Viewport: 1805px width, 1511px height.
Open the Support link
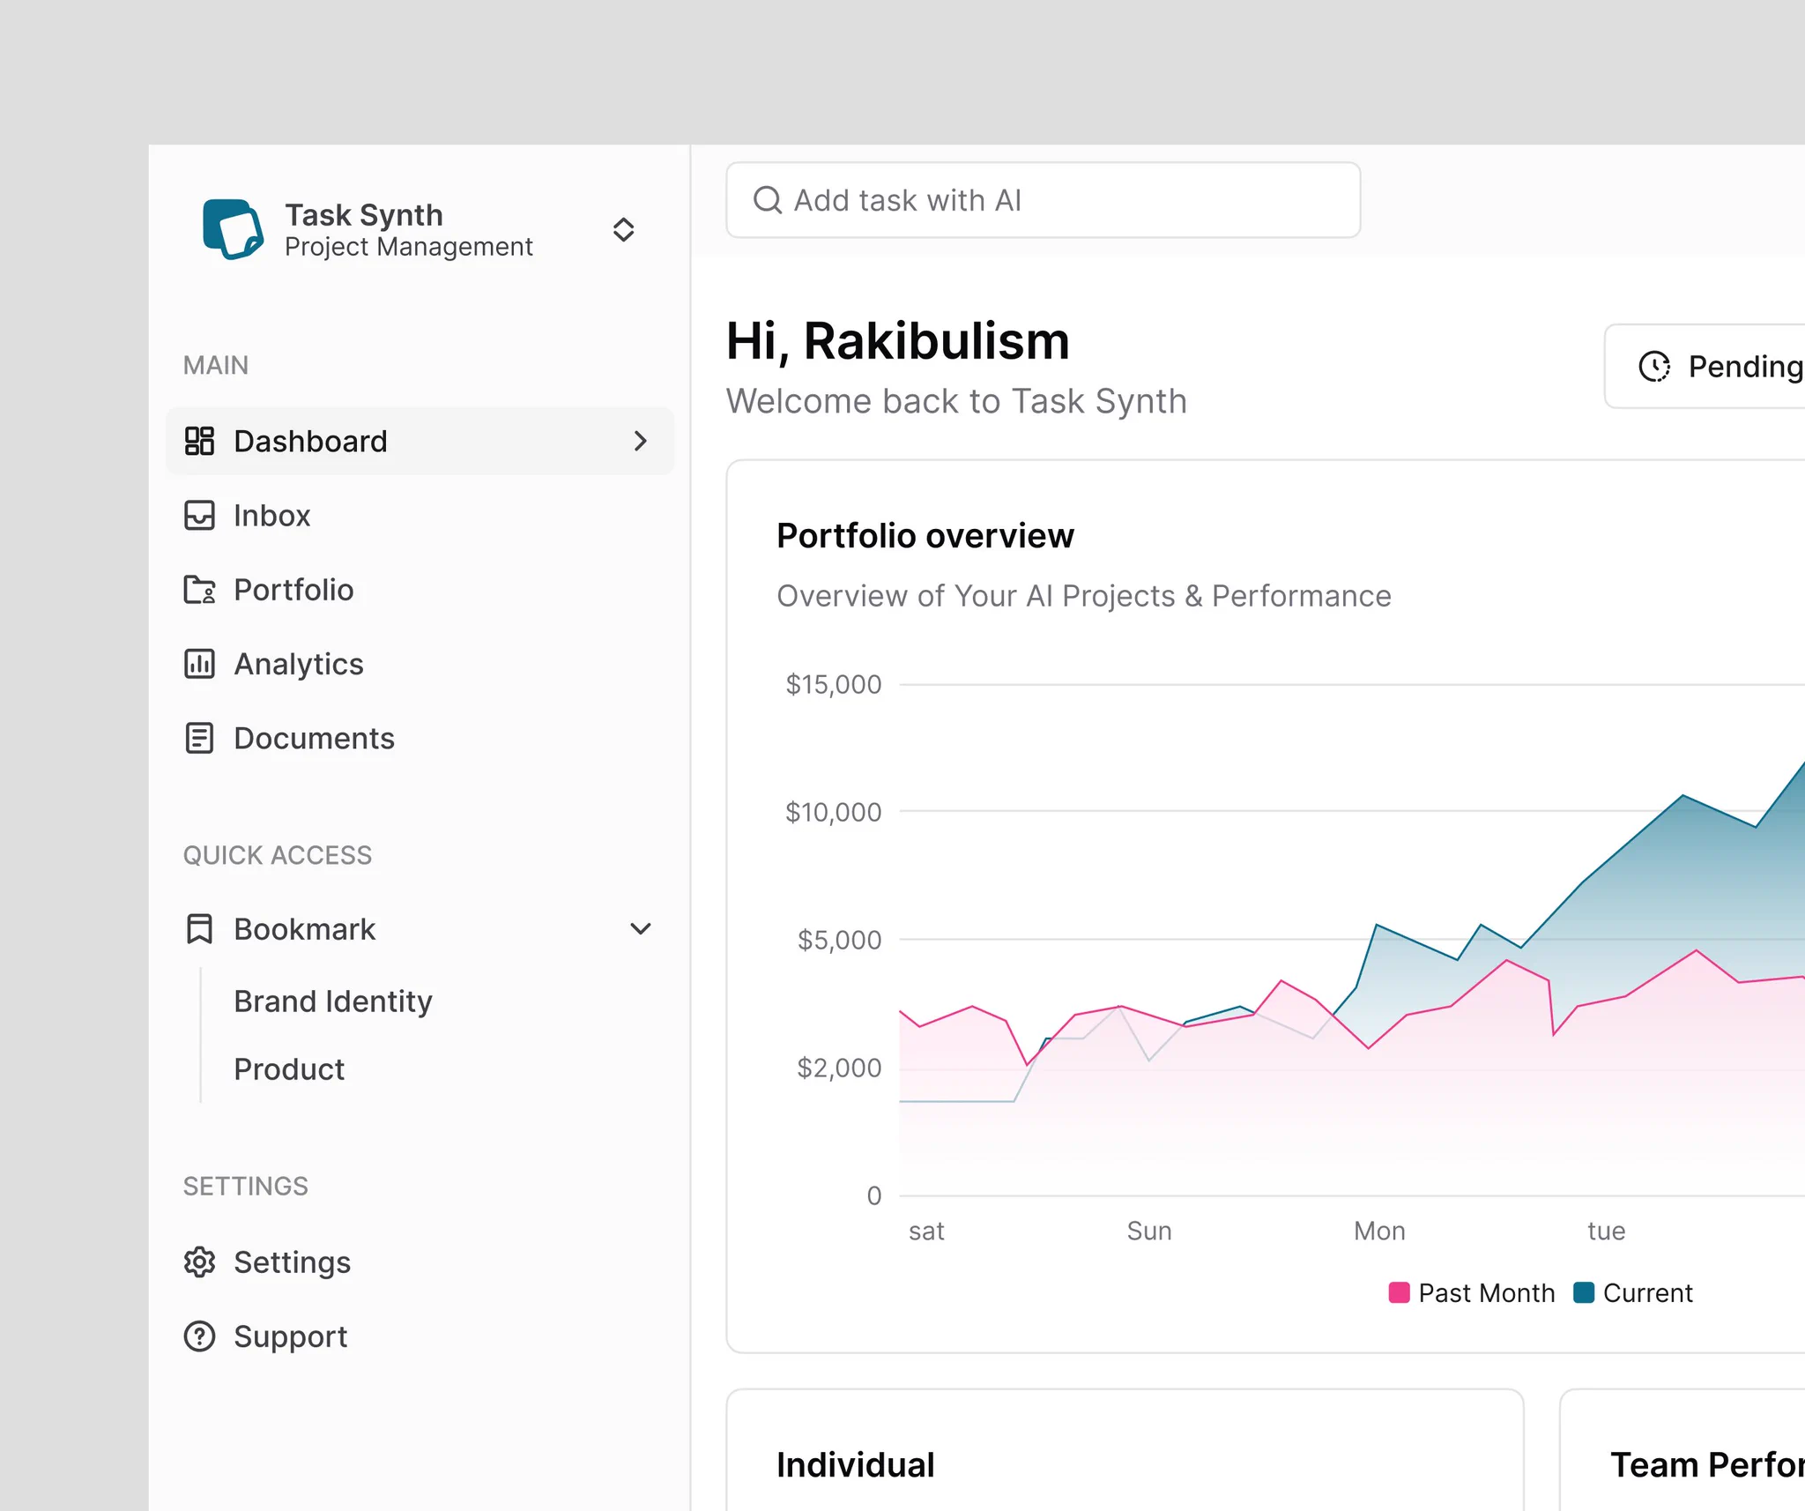[420, 1336]
